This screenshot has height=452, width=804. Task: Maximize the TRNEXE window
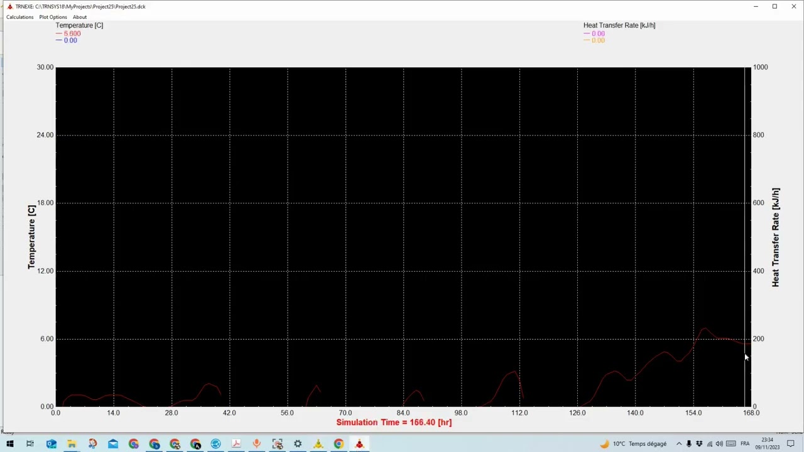pyautogui.click(x=774, y=6)
